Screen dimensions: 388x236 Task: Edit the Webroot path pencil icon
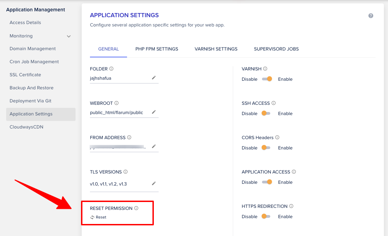[x=153, y=112]
